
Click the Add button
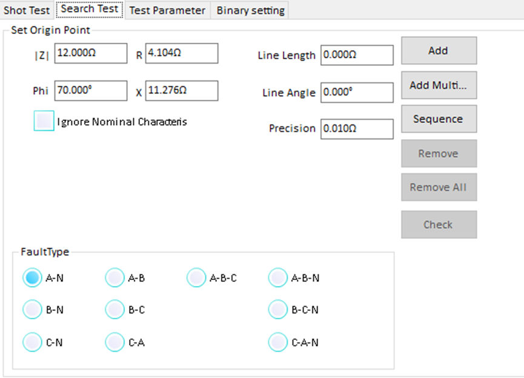(x=439, y=51)
